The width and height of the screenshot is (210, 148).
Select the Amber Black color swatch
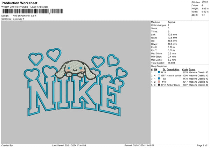[159, 85]
